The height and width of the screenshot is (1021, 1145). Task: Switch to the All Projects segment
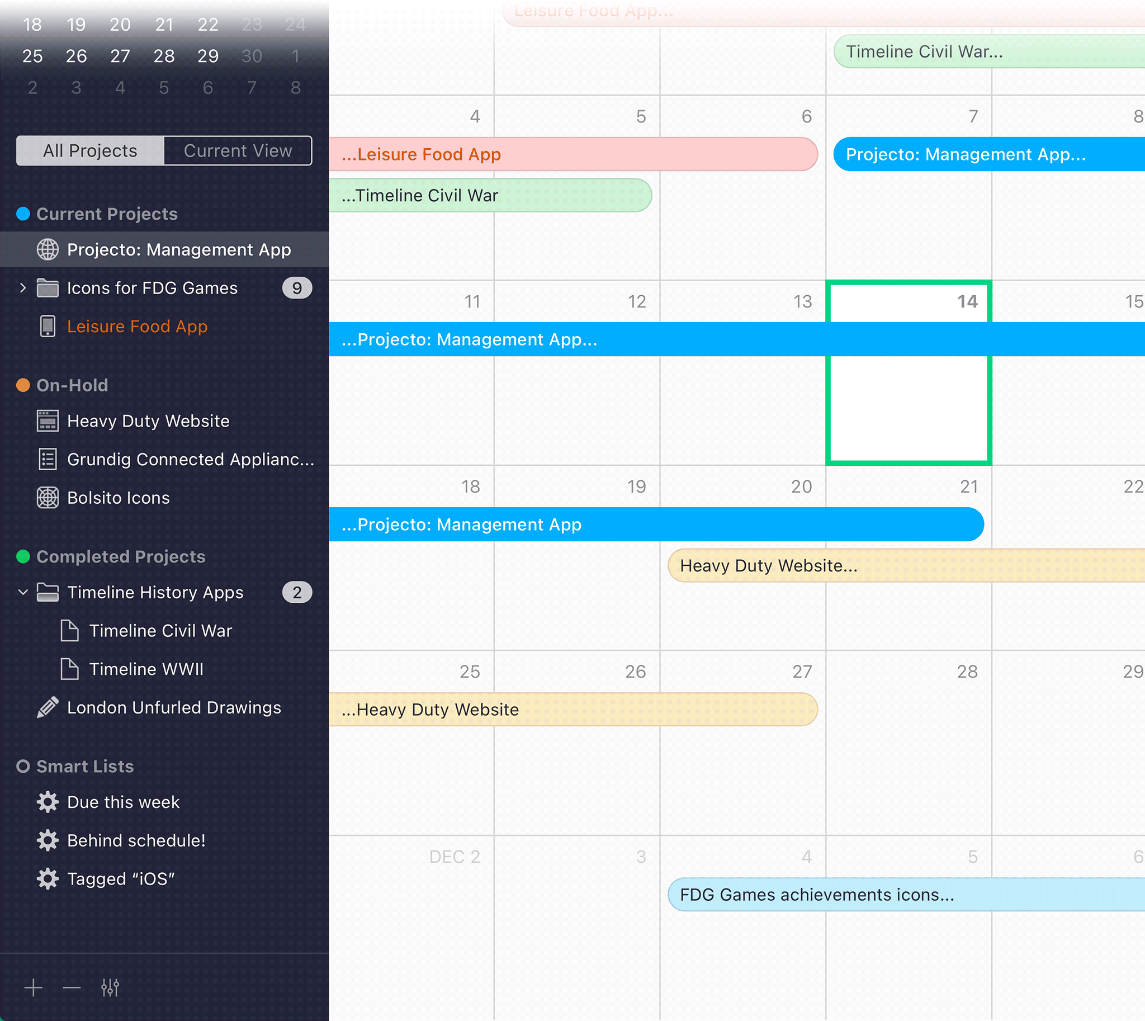click(91, 151)
